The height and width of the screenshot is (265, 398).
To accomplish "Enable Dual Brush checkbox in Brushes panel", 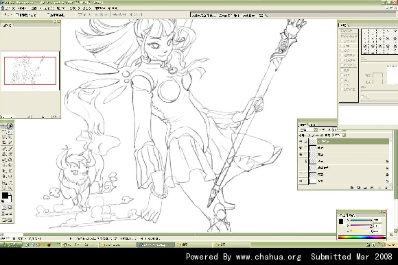I will click(x=342, y=55).
